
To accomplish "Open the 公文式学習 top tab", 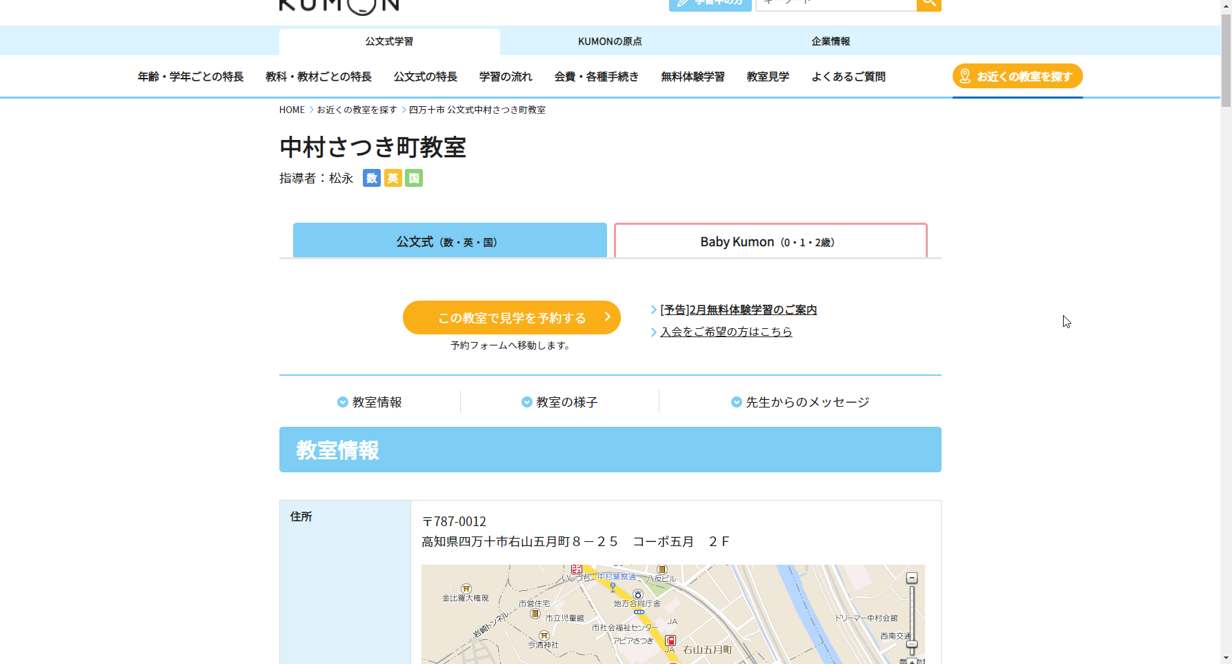I will (x=390, y=41).
